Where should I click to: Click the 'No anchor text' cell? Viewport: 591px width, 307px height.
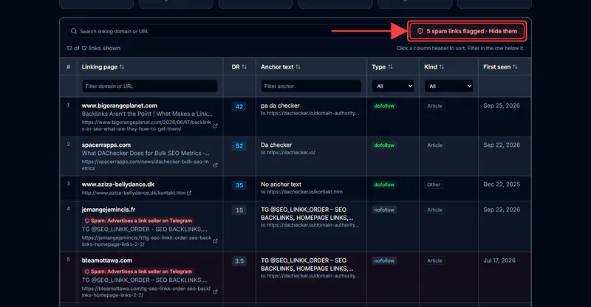tap(281, 184)
